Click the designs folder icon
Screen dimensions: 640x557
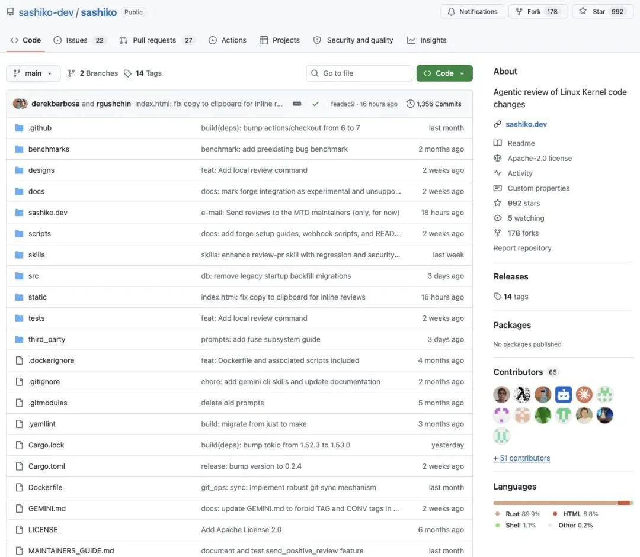coord(19,170)
